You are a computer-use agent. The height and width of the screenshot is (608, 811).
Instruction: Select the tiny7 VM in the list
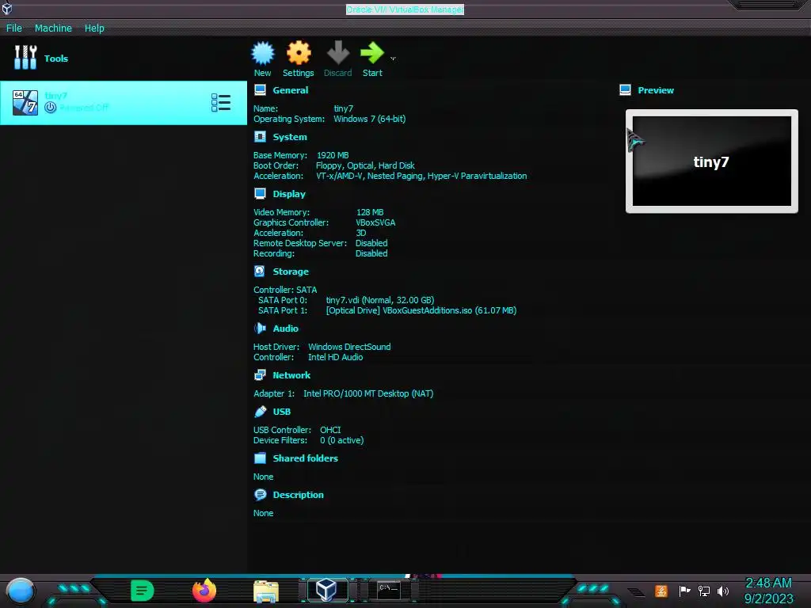tap(123, 102)
